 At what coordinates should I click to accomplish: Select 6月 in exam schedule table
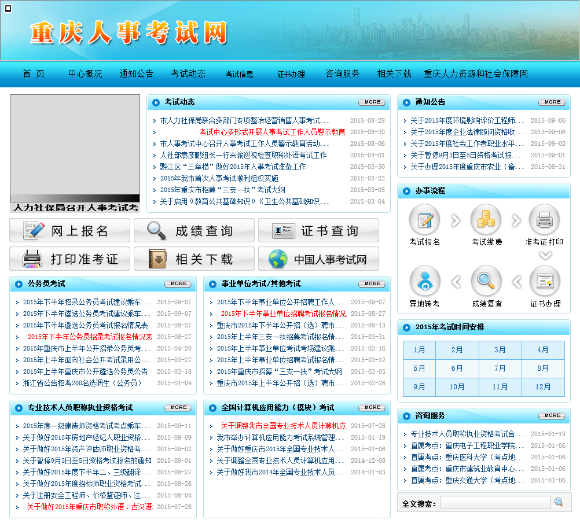(x=457, y=368)
